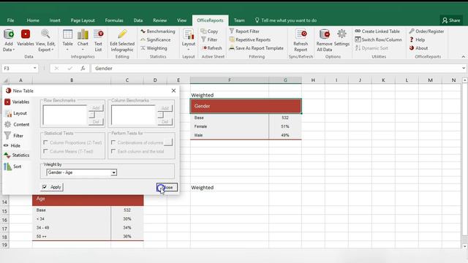This screenshot has height=263, width=468.
Task: Toggle Column Means (T-Test) checkbox
Action: [x=45, y=151]
